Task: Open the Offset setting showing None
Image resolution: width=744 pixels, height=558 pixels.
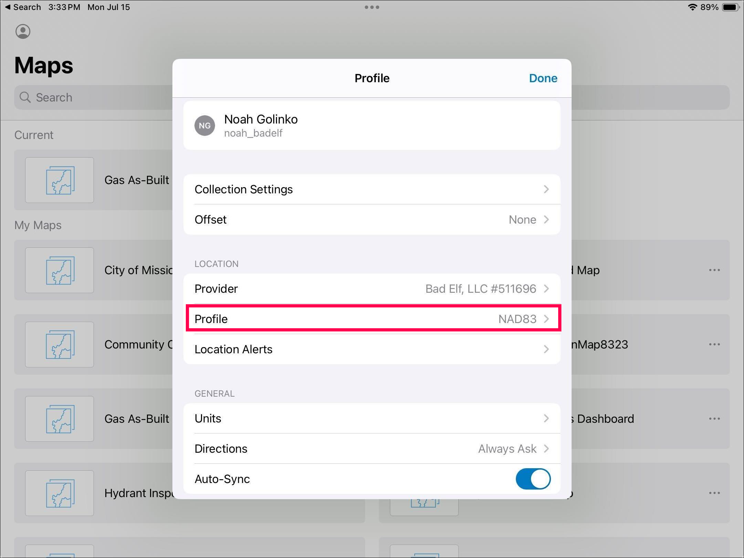Action: click(x=372, y=219)
